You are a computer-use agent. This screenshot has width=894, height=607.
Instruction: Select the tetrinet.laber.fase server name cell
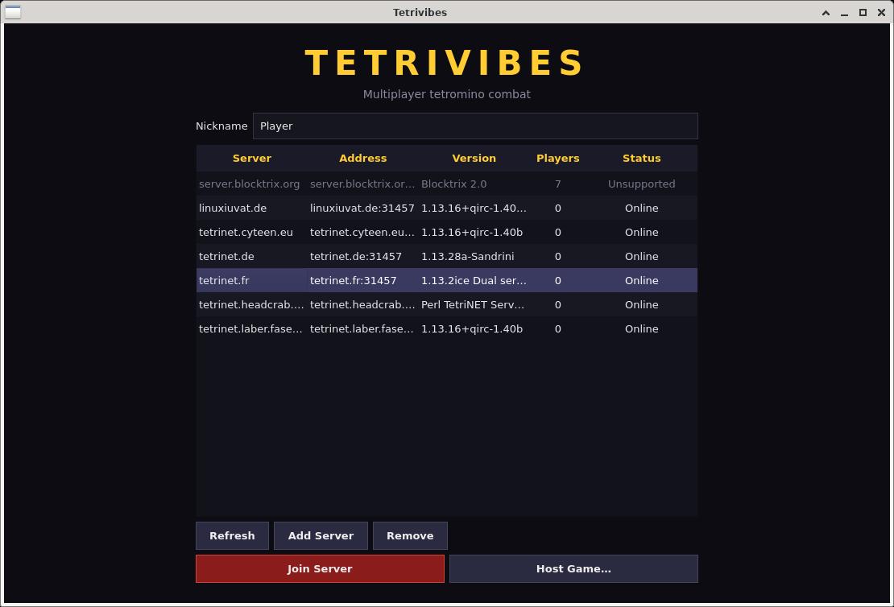(250, 329)
